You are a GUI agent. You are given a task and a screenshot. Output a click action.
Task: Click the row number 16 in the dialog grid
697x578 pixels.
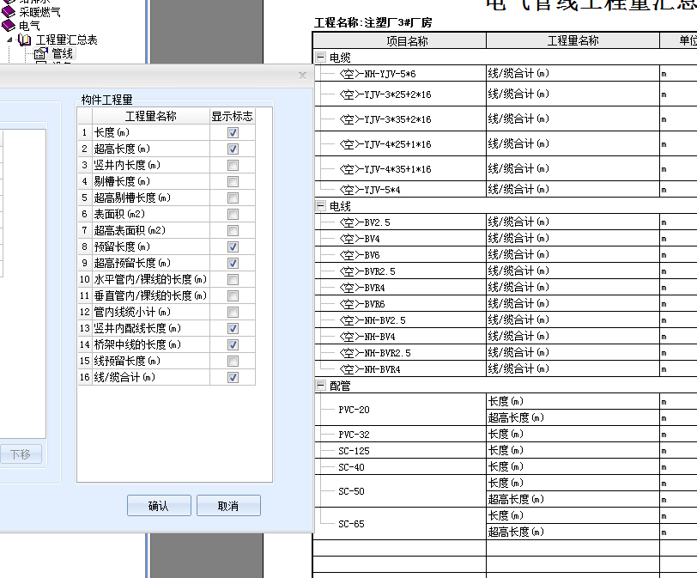(x=84, y=377)
